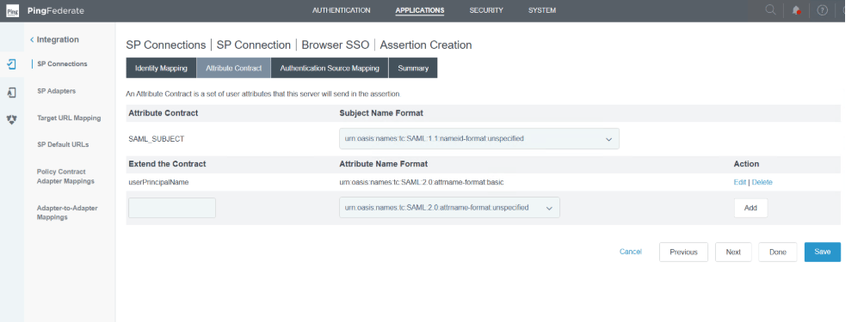
Task: Expand the Attribute Name Format dropdown
Action: tap(449, 208)
